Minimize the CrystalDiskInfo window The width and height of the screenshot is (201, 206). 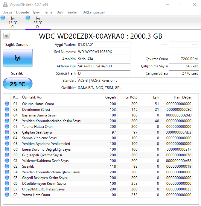pos(167,4)
